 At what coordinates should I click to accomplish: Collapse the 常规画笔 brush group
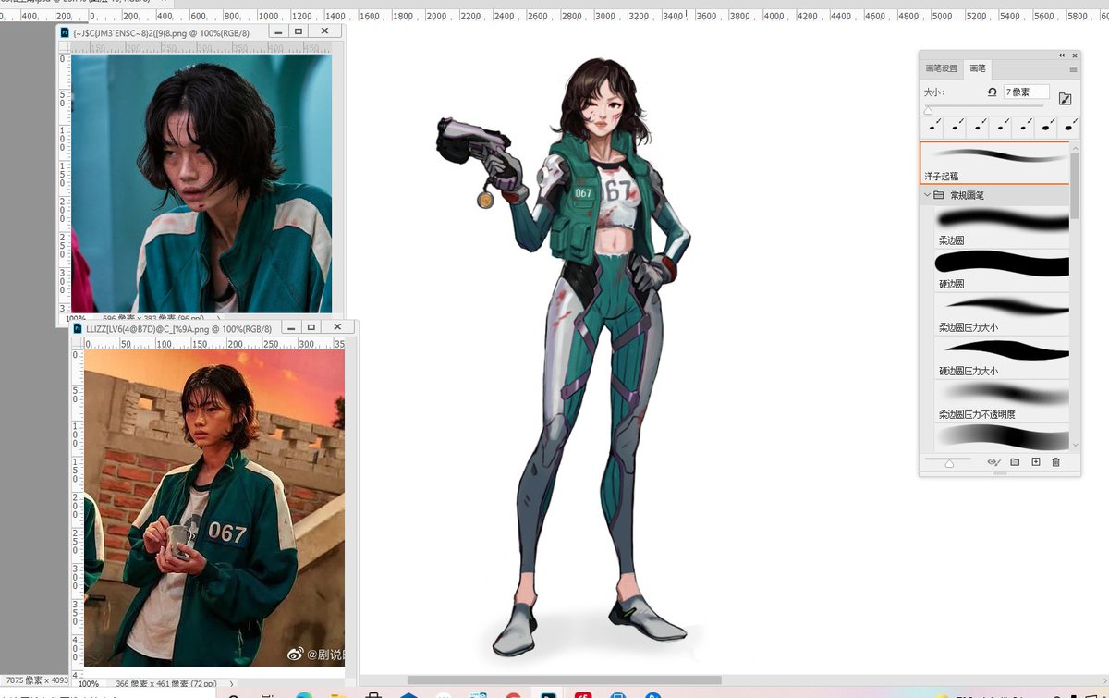coord(927,195)
